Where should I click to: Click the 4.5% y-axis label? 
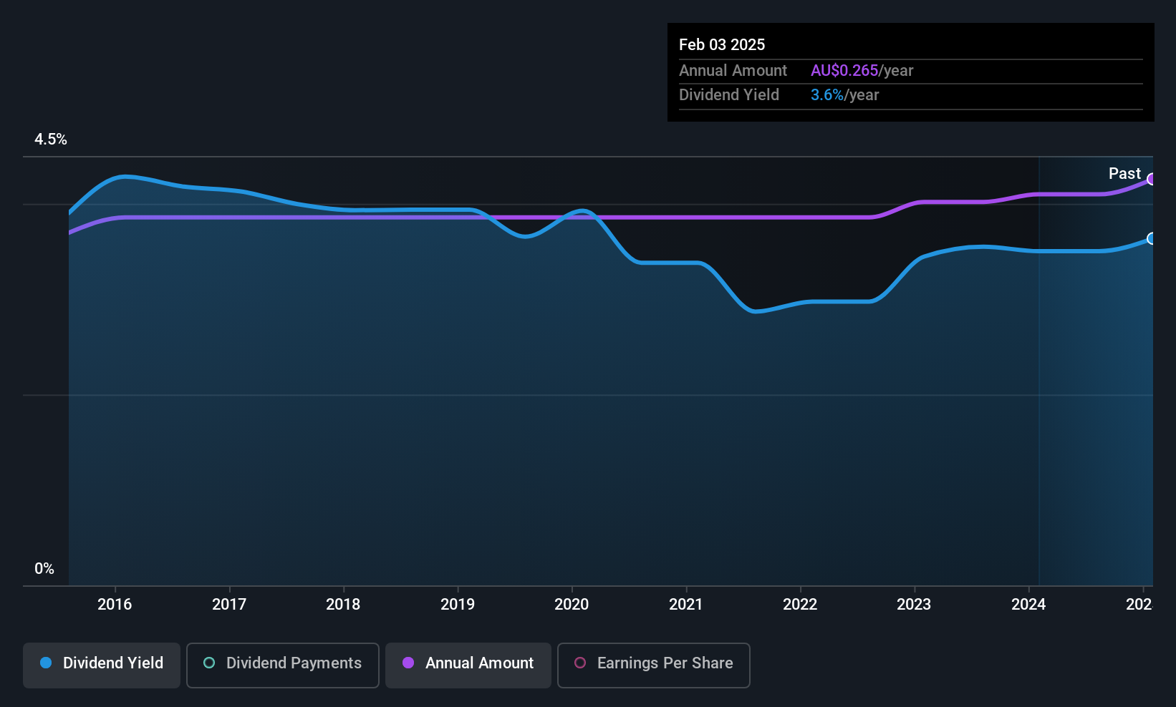51,140
